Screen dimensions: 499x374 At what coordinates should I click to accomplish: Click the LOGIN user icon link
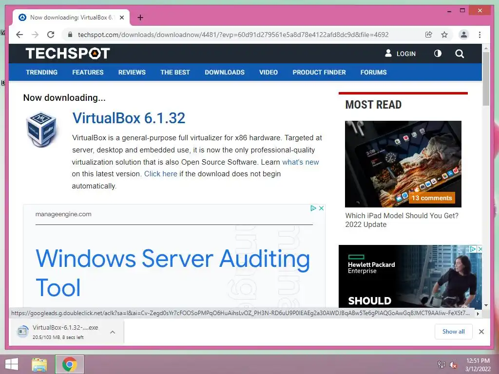[400, 54]
